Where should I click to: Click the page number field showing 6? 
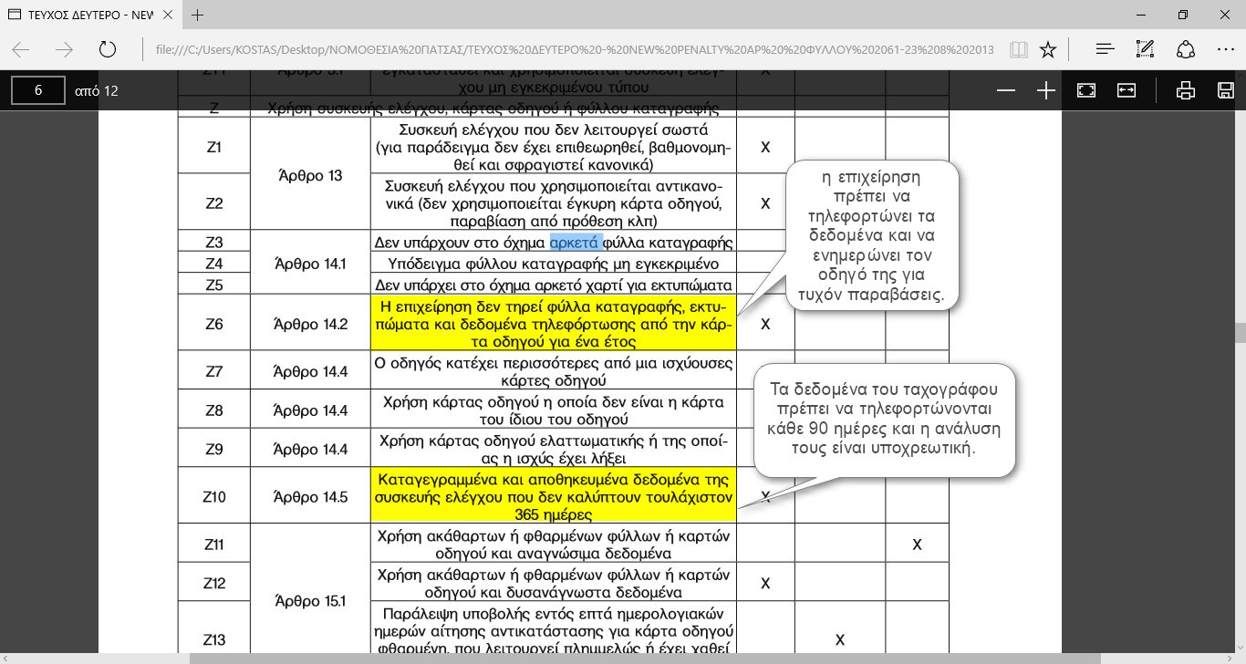[38, 90]
